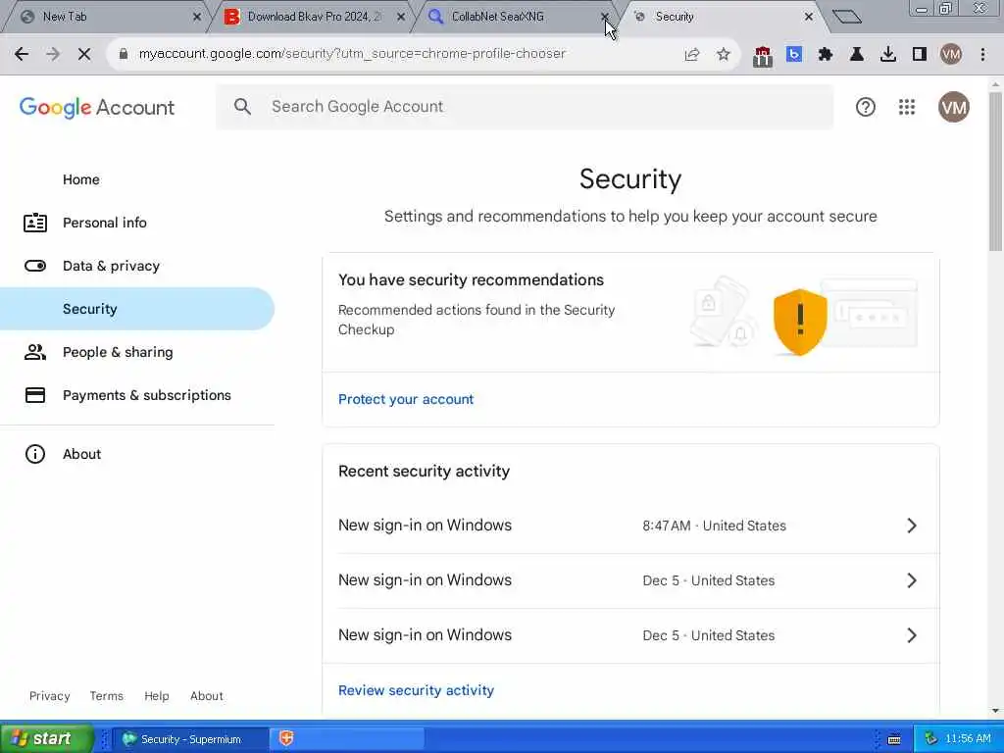The image size is (1004, 753).
Task: Click the Payments credit card icon
Action: (x=34, y=395)
